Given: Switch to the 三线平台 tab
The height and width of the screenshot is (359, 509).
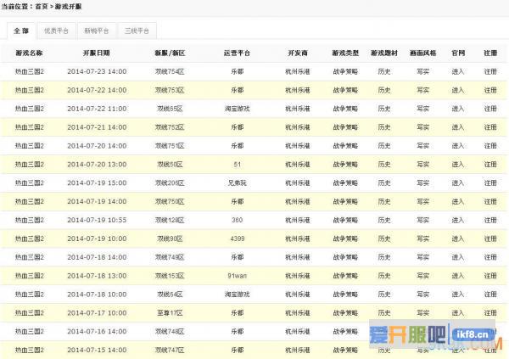Looking at the screenshot, I should [x=137, y=31].
